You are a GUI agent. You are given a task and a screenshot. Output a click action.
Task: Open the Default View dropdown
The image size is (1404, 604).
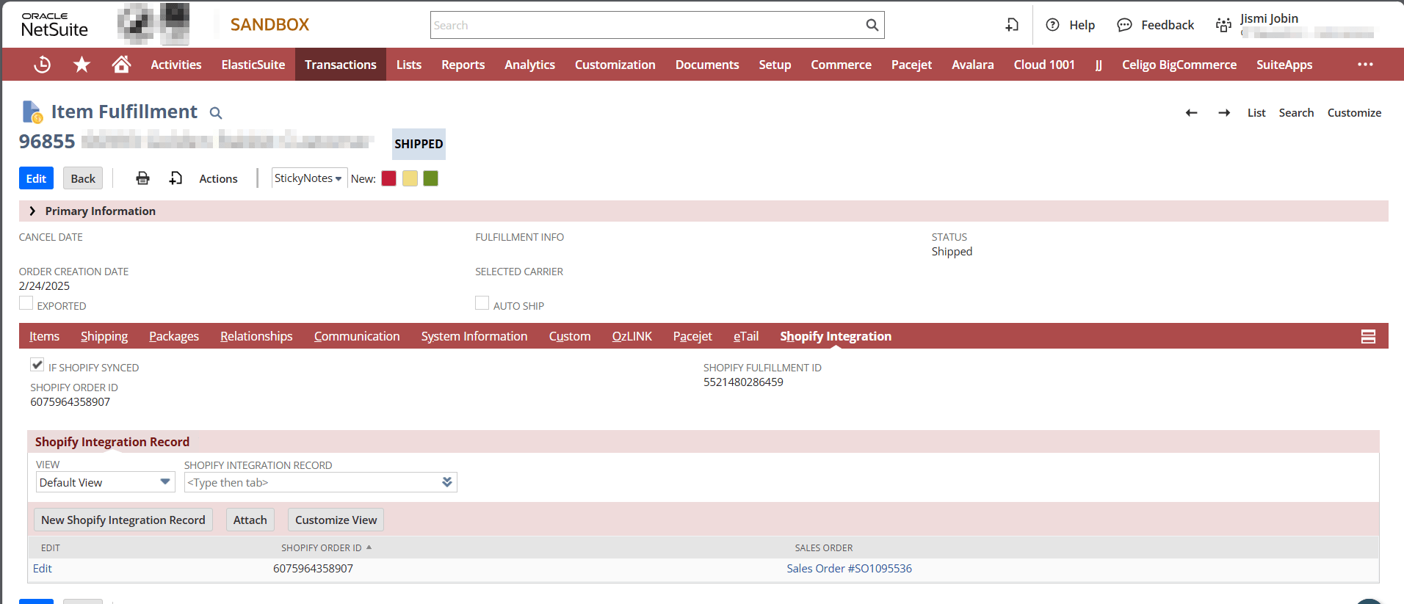click(x=105, y=482)
